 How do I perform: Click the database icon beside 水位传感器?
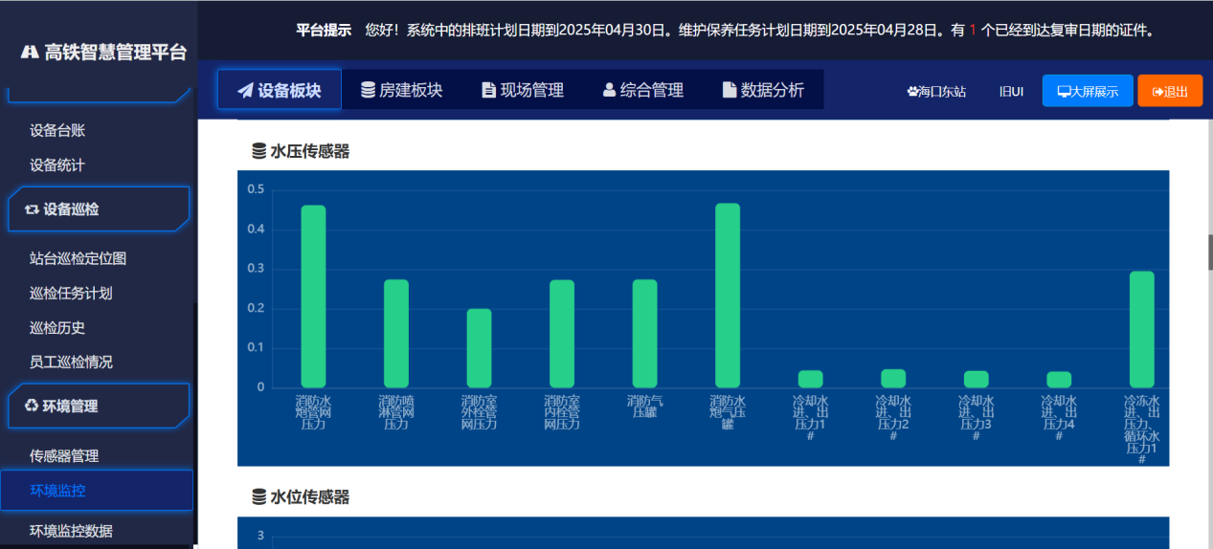click(258, 497)
